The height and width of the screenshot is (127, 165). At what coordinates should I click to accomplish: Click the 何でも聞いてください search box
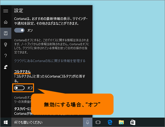(47, 122)
